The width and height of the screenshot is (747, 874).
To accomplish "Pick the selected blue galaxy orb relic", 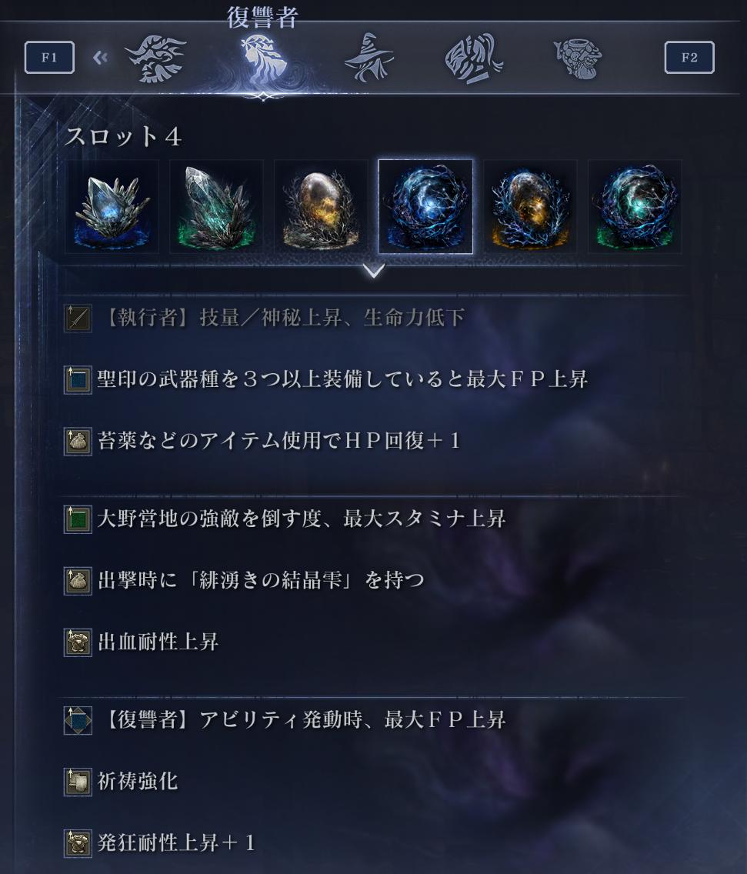I will 426,207.
